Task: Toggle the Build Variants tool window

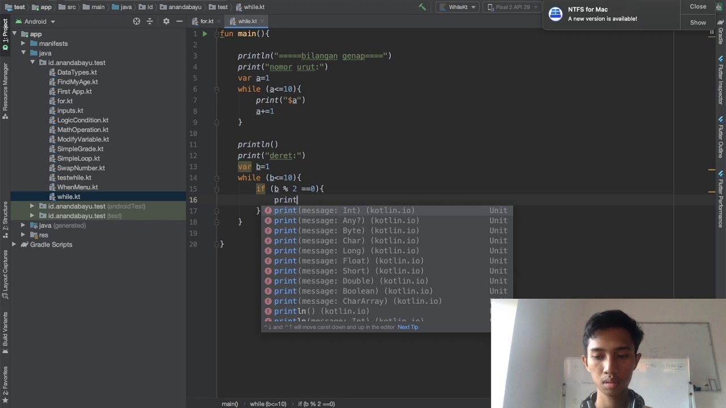Action: pyautogui.click(x=5, y=332)
